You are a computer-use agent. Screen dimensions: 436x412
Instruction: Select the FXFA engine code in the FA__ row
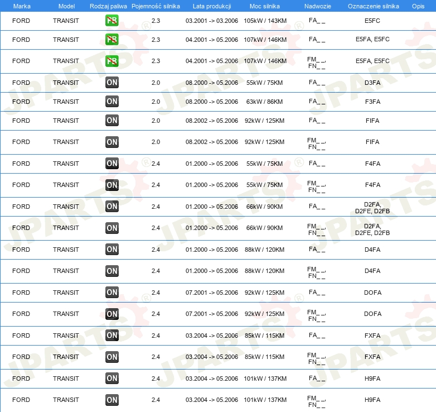pos(372,336)
